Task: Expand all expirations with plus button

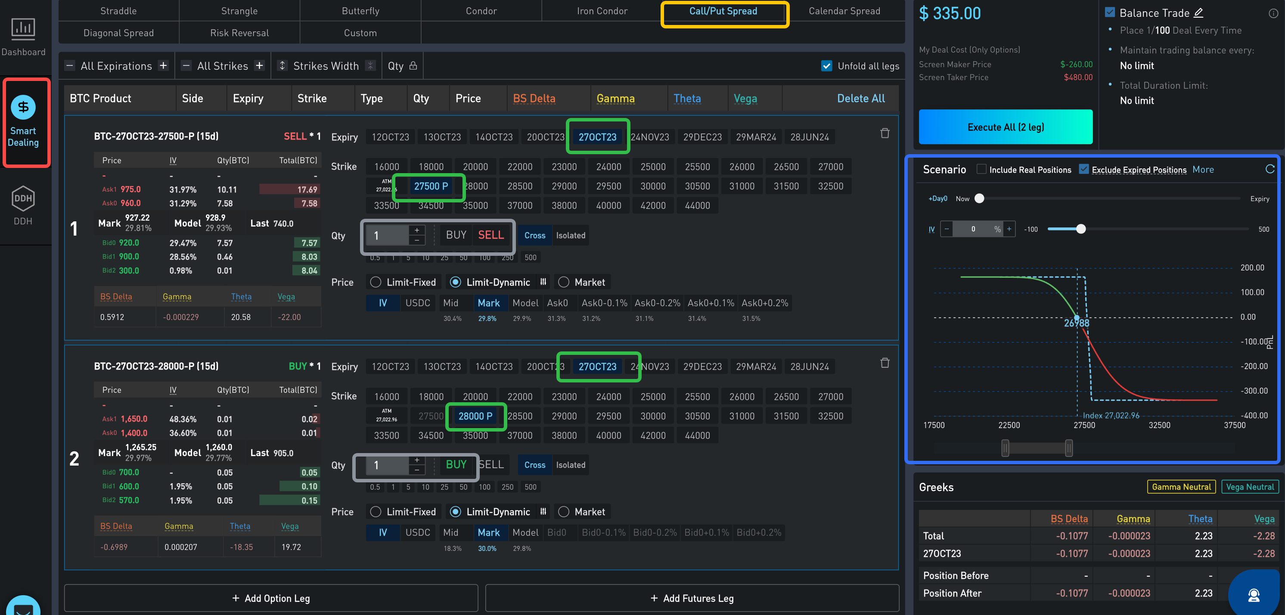Action: pyautogui.click(x=163, y=65)
